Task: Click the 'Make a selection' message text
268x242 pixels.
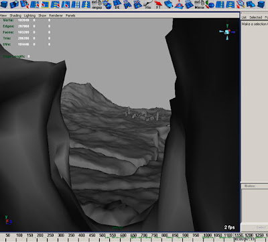Action: click(254, 24)
